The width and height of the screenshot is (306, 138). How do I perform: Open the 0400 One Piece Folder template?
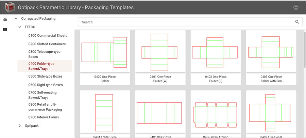coord(105,57)
